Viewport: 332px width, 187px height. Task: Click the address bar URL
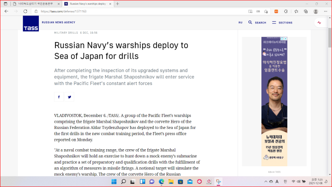(x=63, y=11)
